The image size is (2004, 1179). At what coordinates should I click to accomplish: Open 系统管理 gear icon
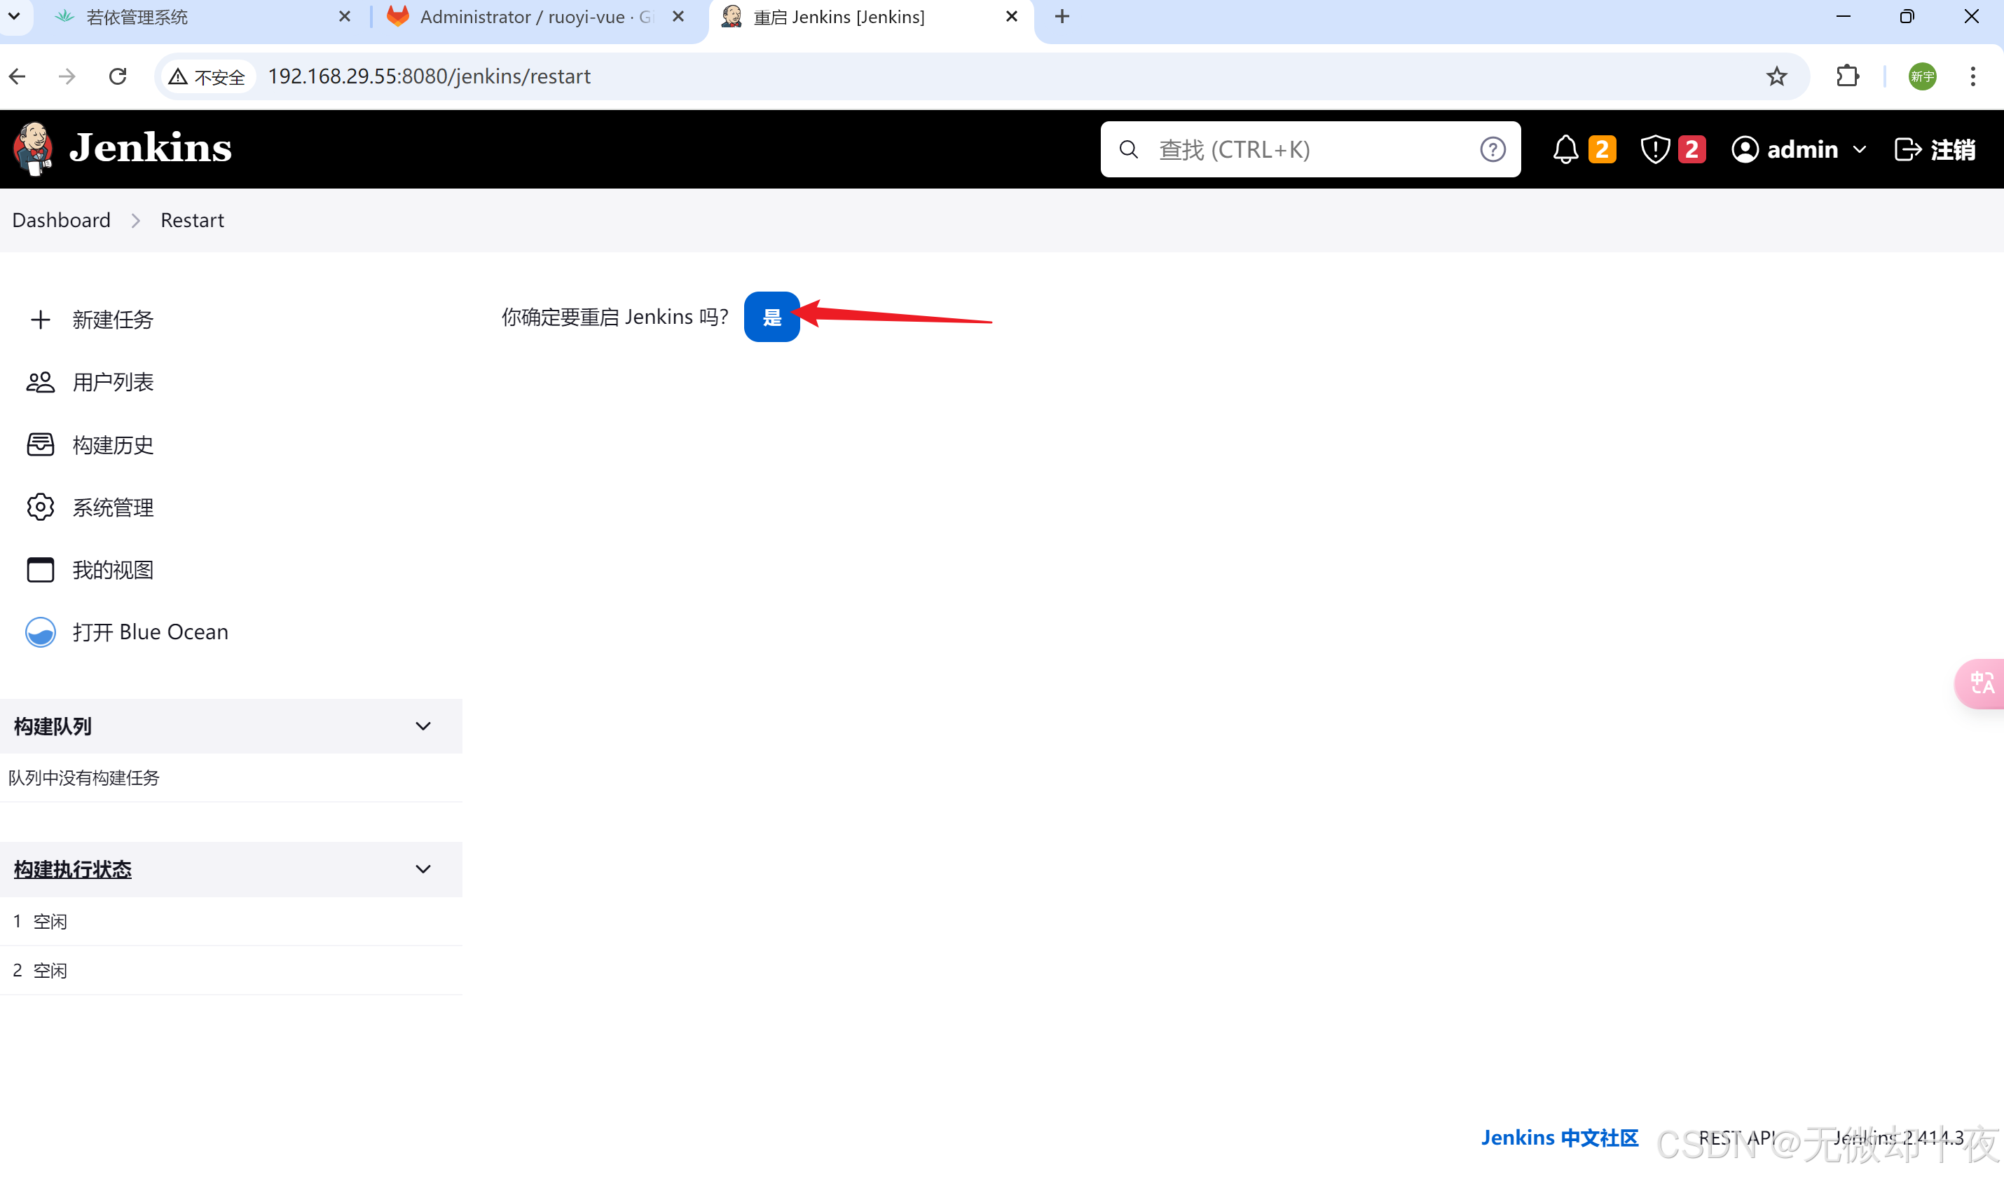(40, 507)
